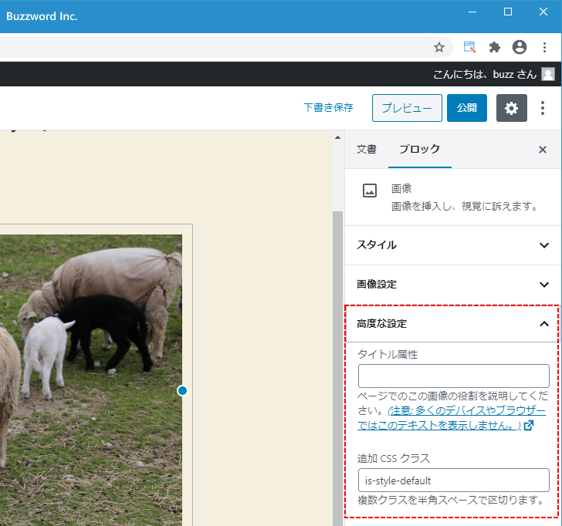The height and width of the screenshot is (526, 562).
Task: Expand the スタイル section
Action: 452,244
